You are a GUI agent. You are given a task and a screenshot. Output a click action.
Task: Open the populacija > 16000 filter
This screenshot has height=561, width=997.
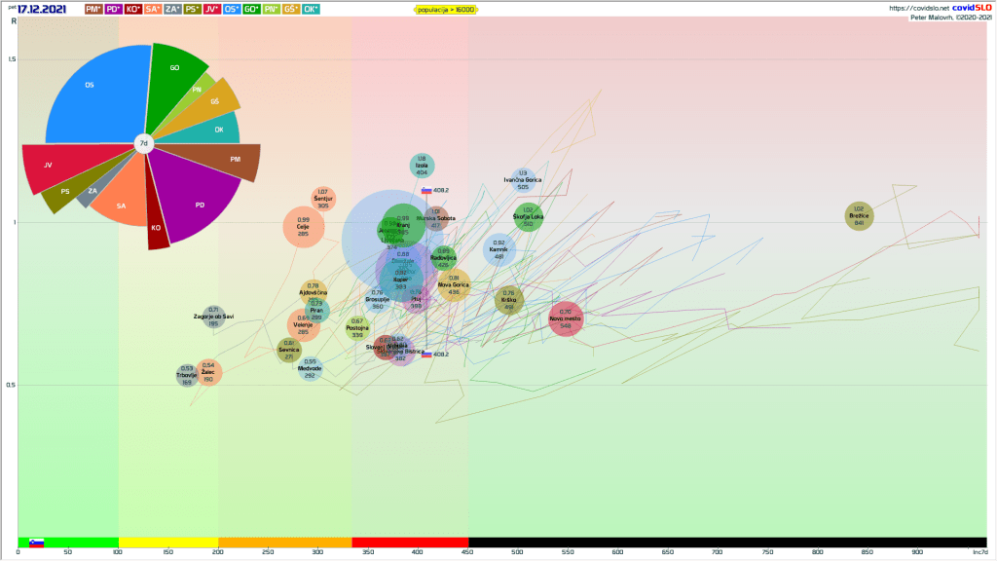(444, 10)
